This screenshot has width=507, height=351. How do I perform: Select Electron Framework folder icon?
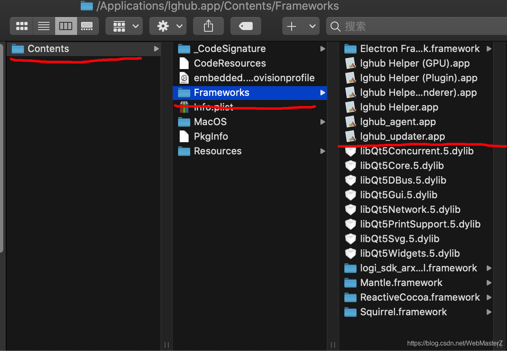click(350, 49)
